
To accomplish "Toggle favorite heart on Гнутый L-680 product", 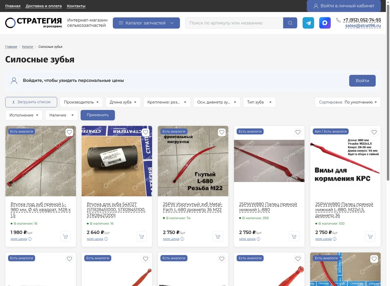I will (x=222, y=132).
